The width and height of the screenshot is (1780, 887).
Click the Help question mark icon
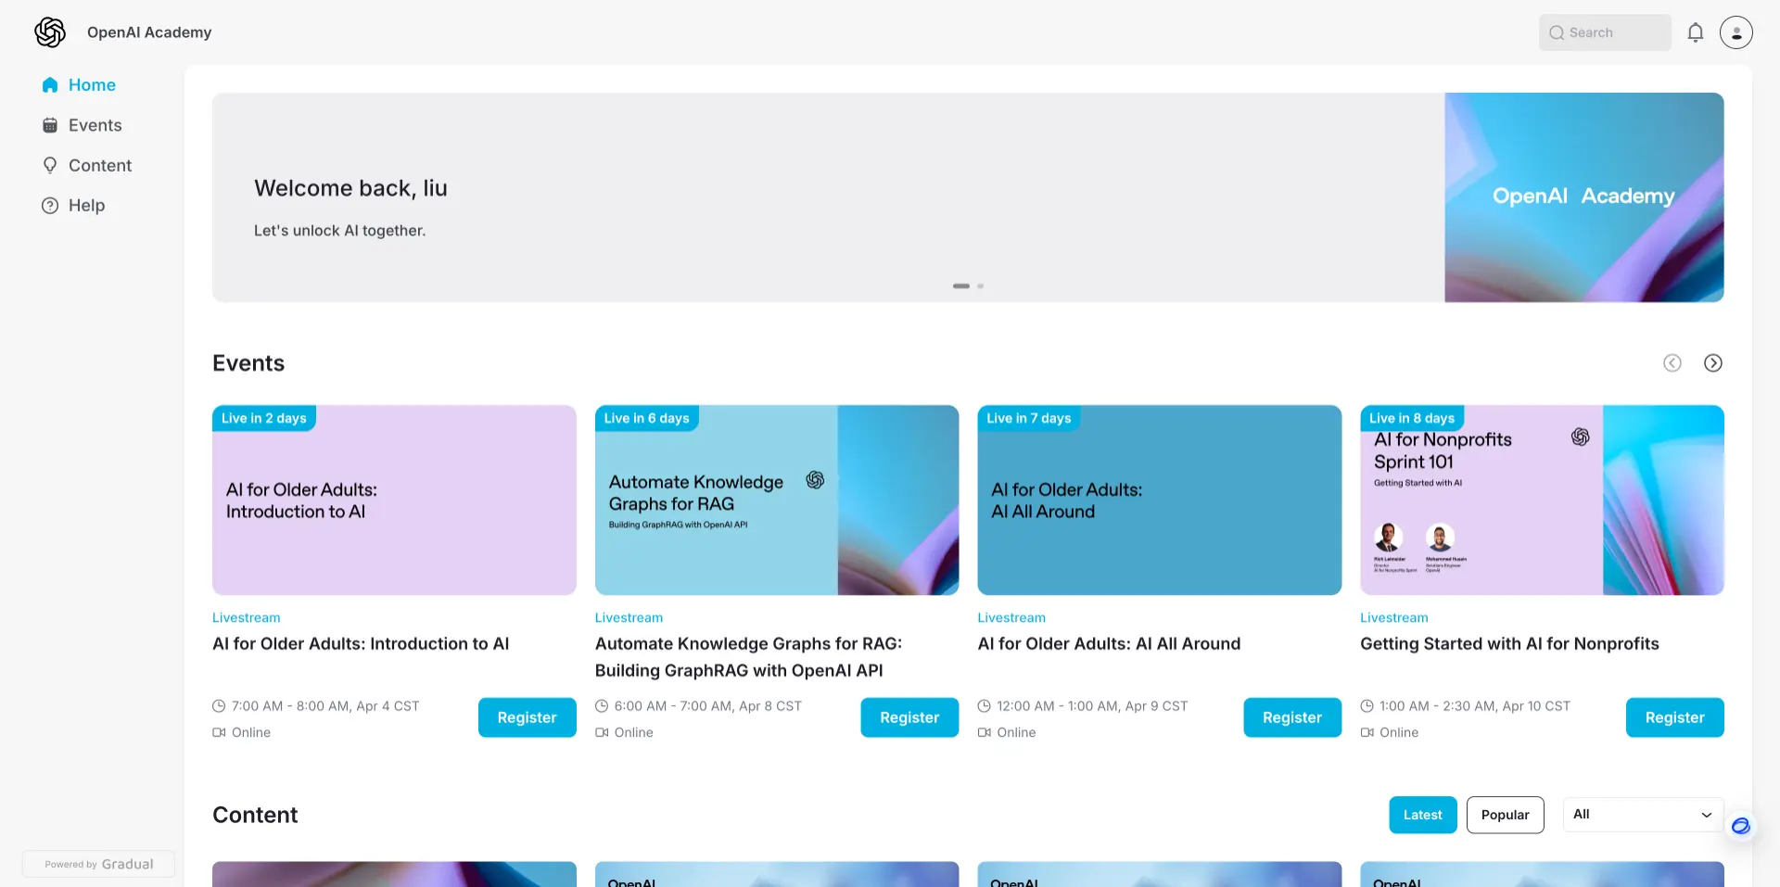[50, 206]
